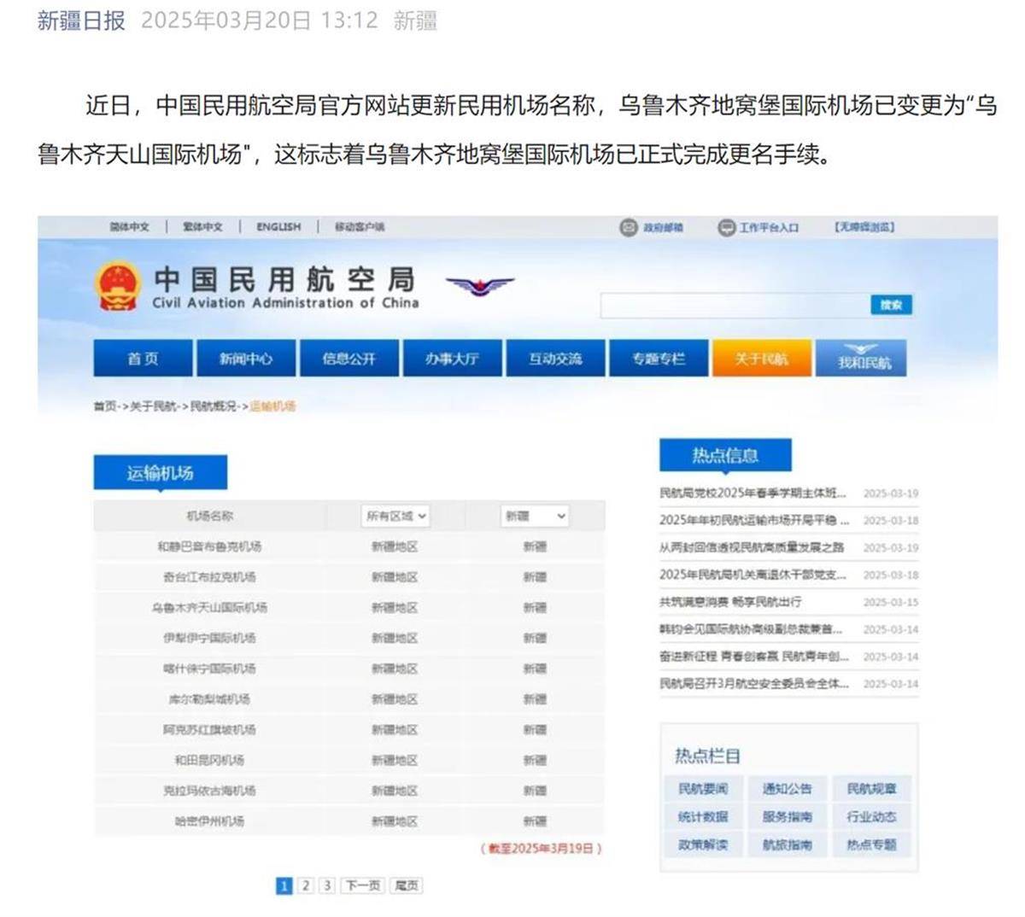This screenshot has height=917, width=1025.
Task: Select the 运输机场 section tab
Action: coord(161,472)
